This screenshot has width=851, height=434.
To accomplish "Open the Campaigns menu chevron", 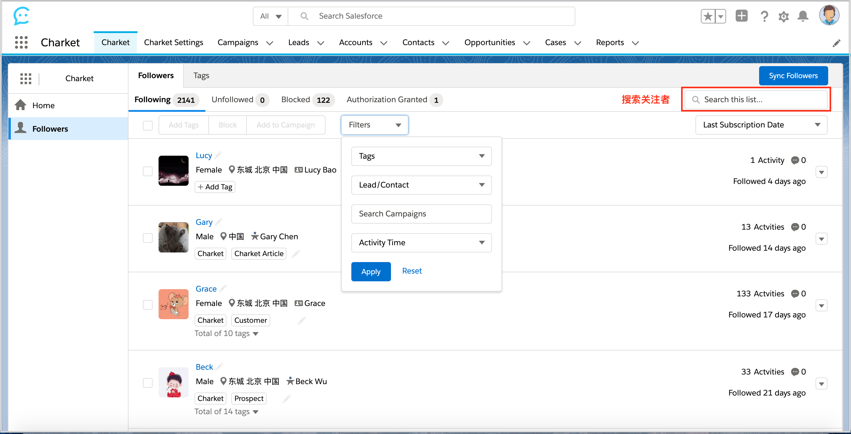I will pos(270,43).
